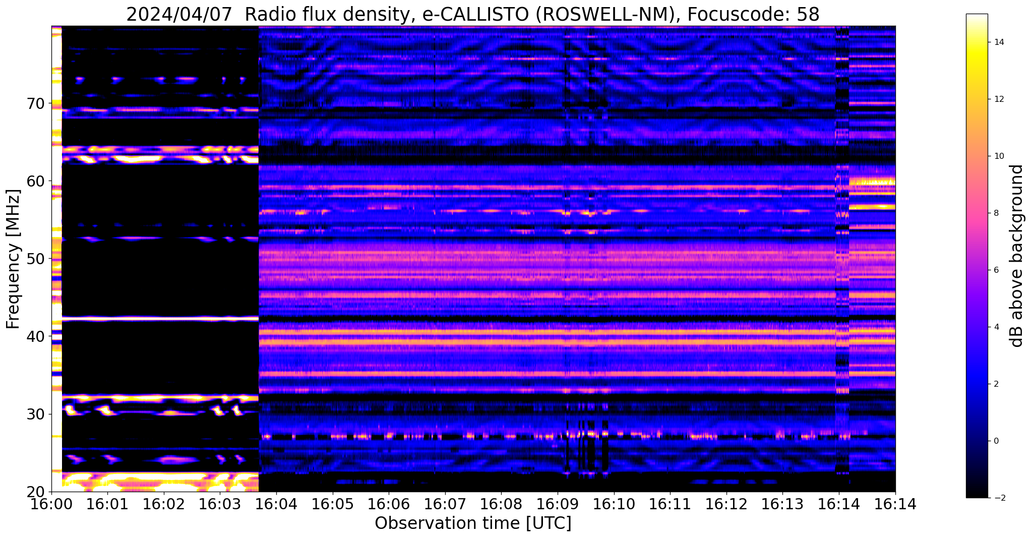Click the 16:04 time tick label
1032x538 pixels.
point(277,504)
